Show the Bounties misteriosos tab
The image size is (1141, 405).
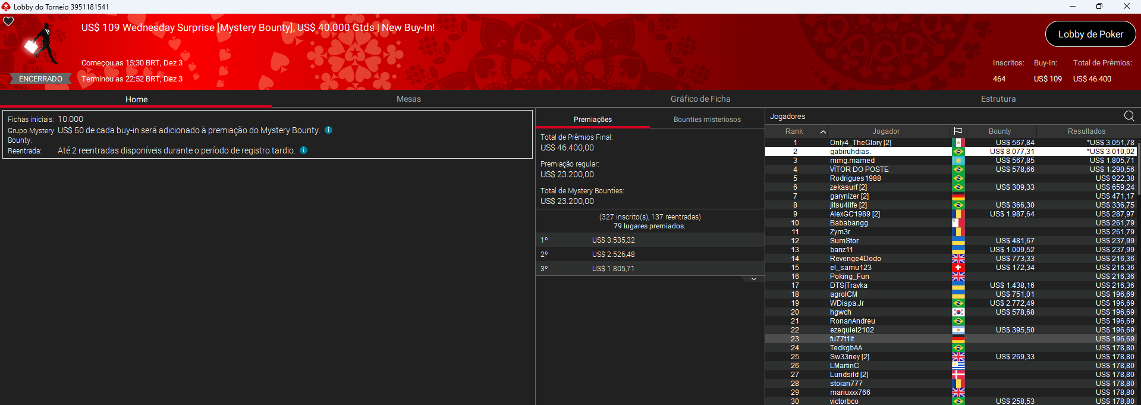(x=707, y=120)
